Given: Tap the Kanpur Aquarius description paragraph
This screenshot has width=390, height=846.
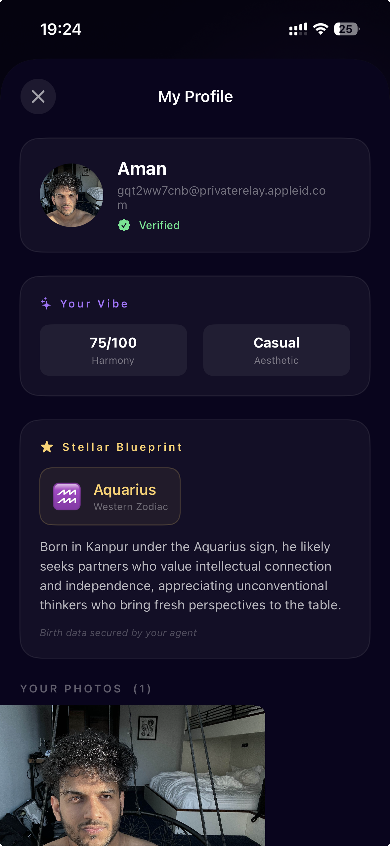Looking at the screenshot, I should pos(190,576).
